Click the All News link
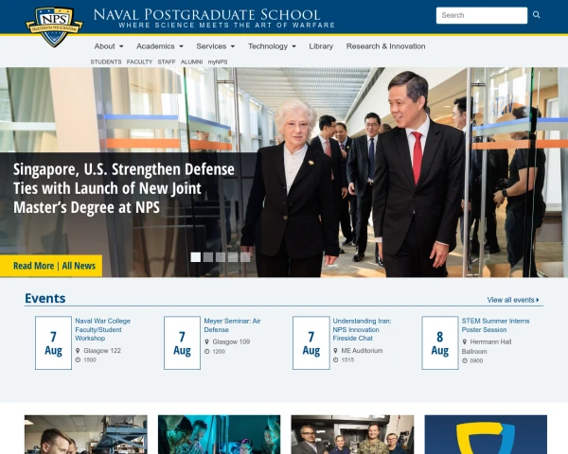This screenshot has height=454, width=568. point(79,266)
